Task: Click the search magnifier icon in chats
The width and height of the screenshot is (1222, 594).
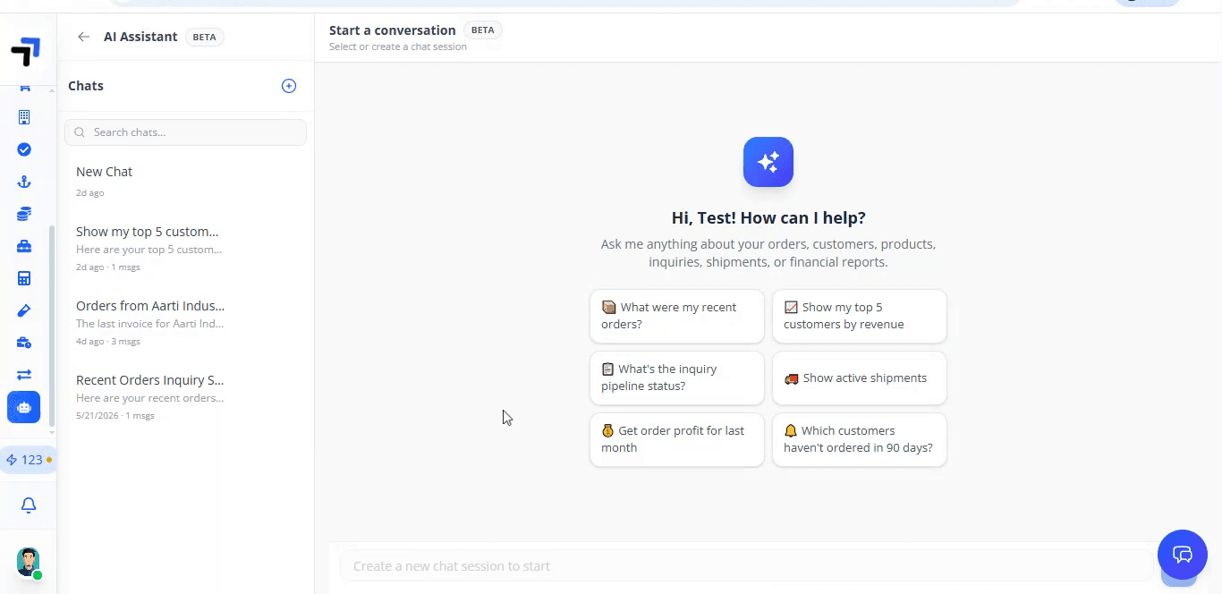Action: tap(80, 132)
